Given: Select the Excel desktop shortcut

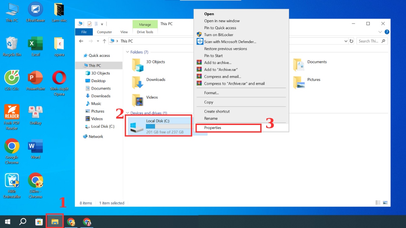Looking at the screenshot, I should pyautogui.click(x=36, y=46).
